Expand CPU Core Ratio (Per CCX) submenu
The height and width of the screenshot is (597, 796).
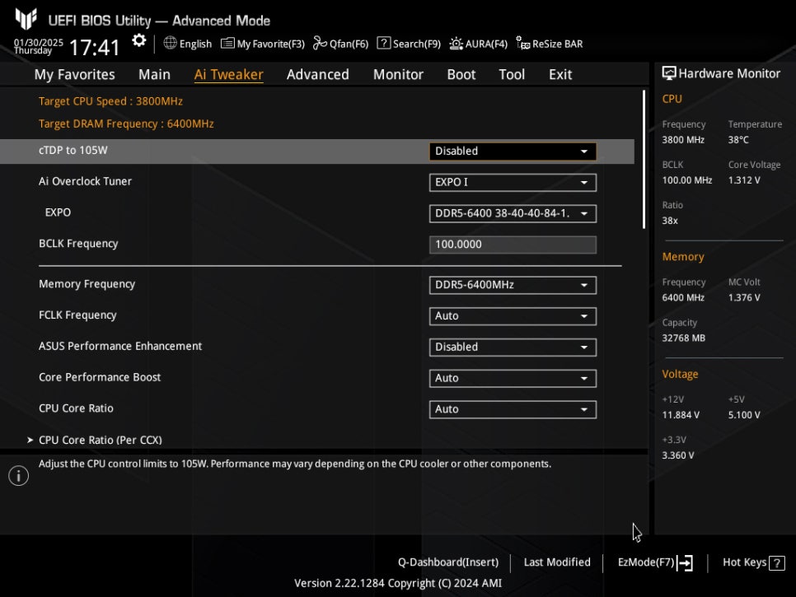[x=100, y=440]
